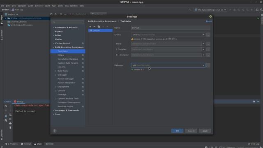Click the print icon in CMake output panel

click(10, 123)
